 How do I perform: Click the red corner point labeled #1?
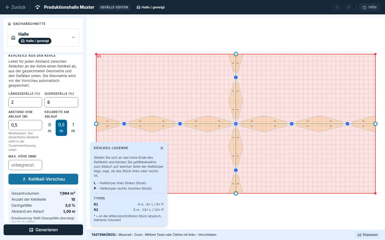(96, 54)
